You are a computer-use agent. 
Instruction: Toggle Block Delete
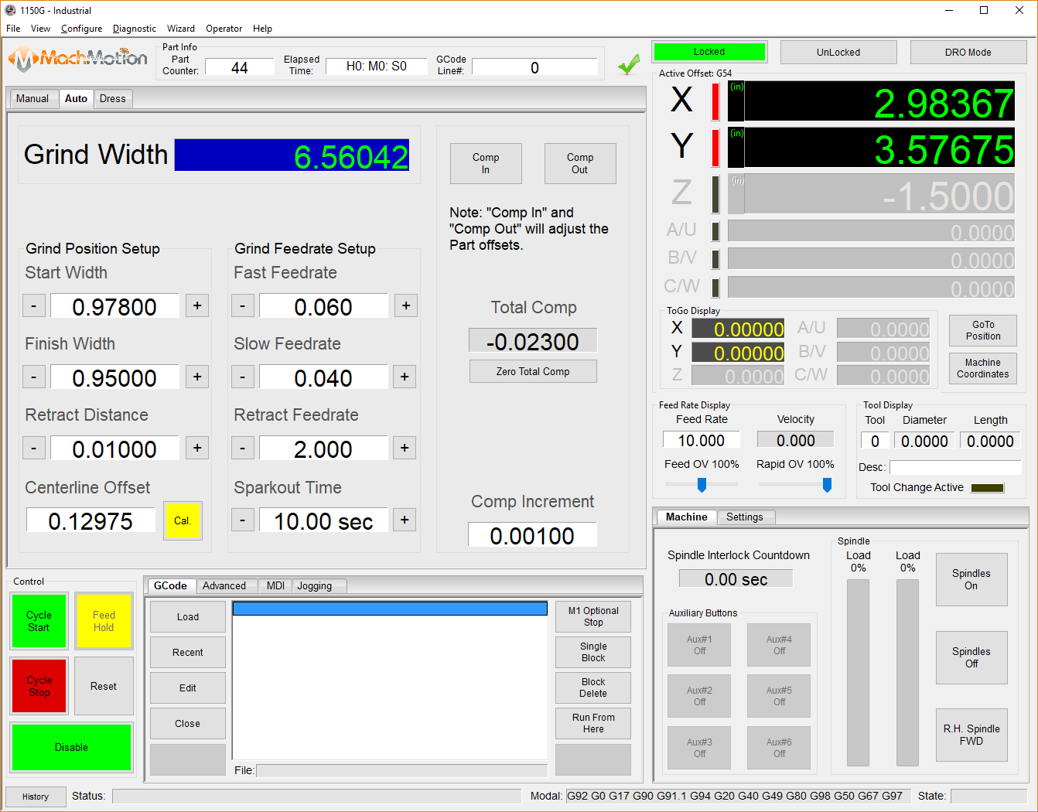593,687
